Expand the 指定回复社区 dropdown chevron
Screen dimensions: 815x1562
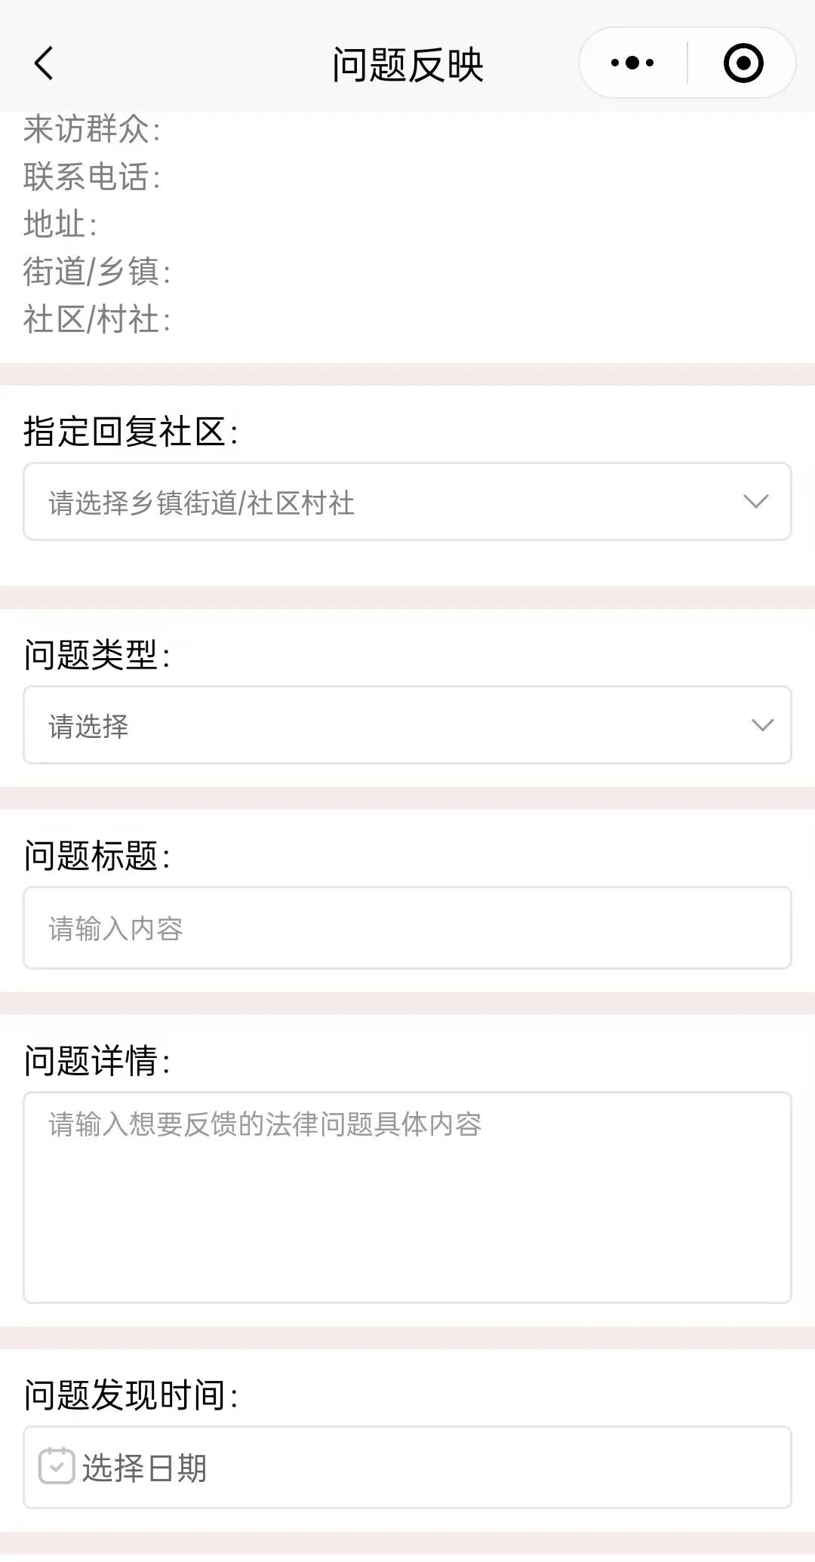point(755,502)
